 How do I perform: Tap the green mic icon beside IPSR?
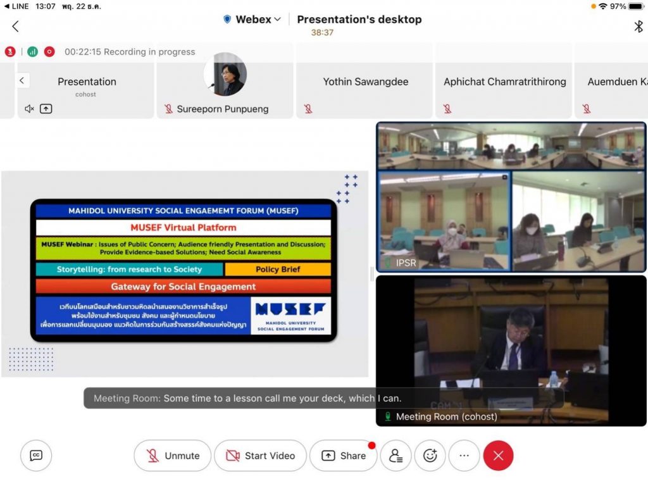pyautogui.click(x=388, y=263)
